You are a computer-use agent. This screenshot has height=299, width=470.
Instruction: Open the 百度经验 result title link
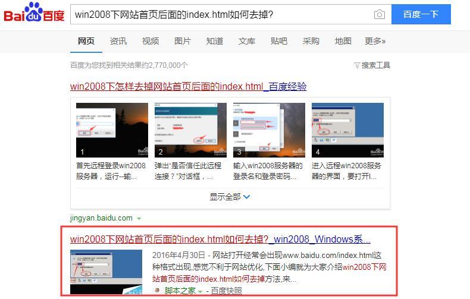click(x=188, y=87)
